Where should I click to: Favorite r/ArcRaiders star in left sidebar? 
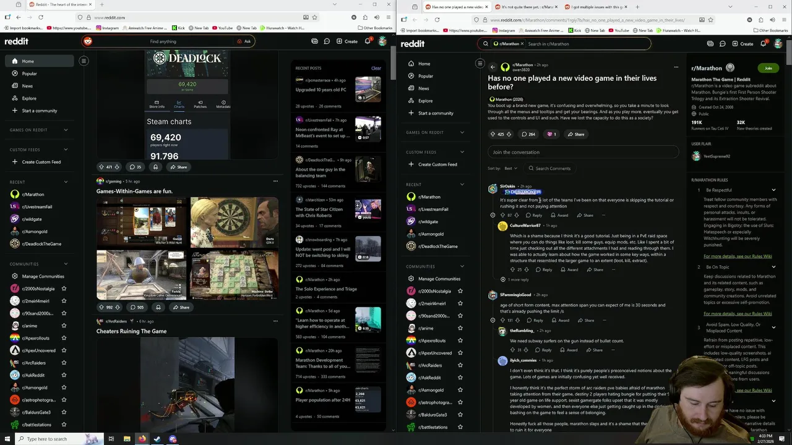point(64,363)
